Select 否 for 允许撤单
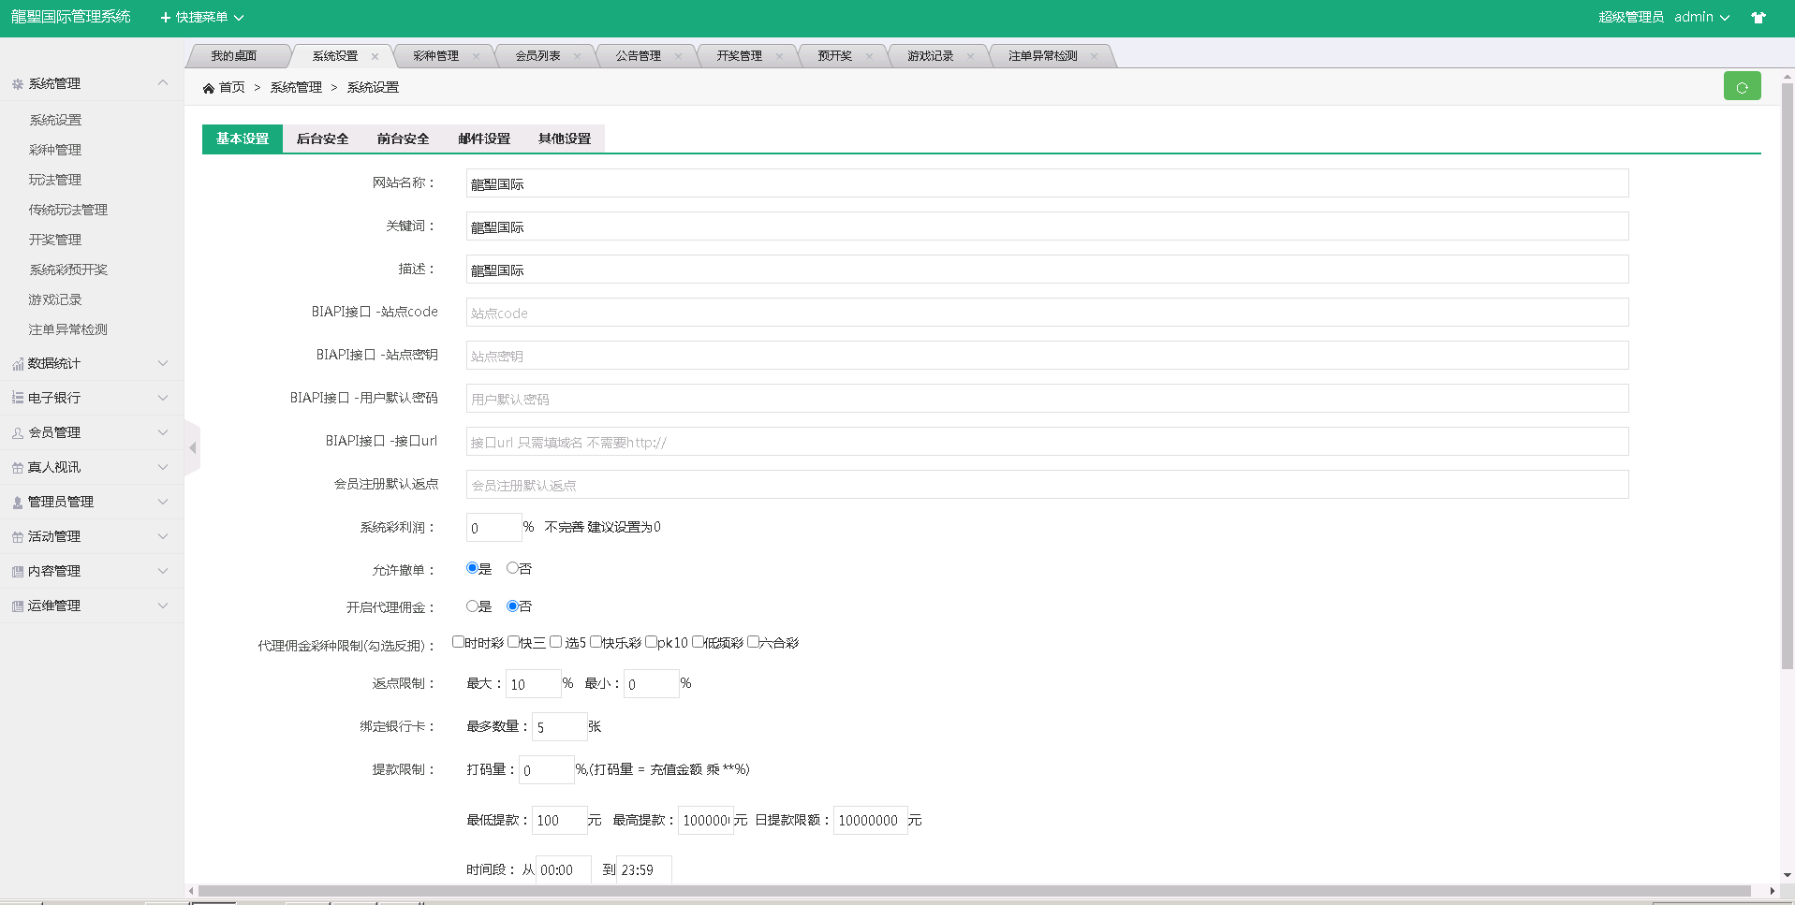 pos(512,568)
